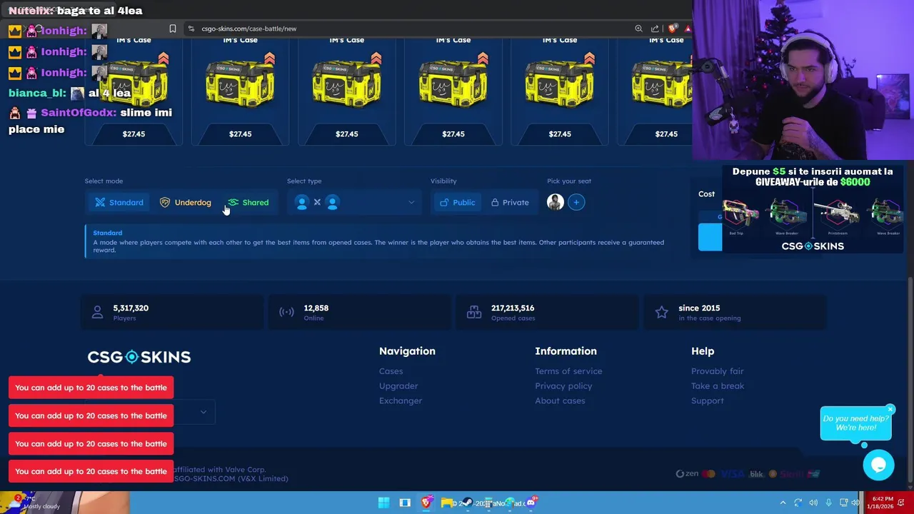Click the '217,213,516' opened cases count
The width and height of the screenshot is (914, 514).
(513, 308)
